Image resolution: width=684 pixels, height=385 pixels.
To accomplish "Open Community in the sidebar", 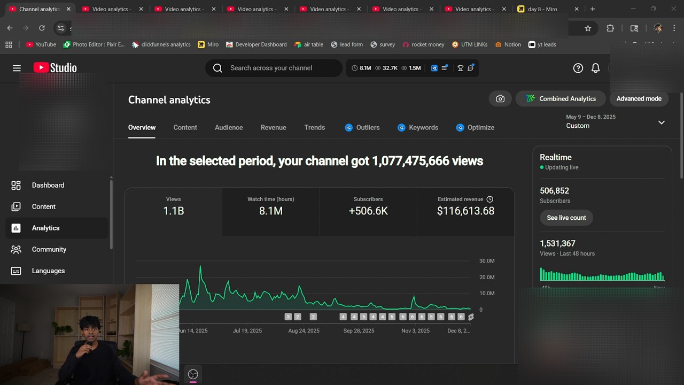I will click(x=57, y=249).
